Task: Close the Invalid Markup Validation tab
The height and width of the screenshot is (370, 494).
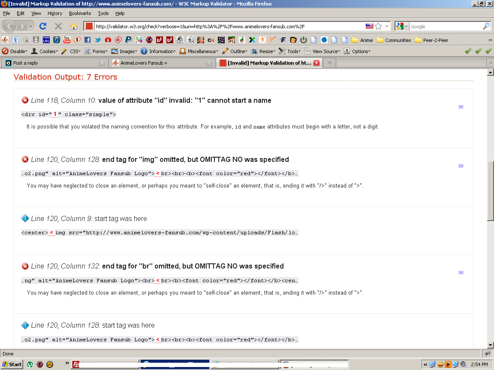Action: (x=316, y=63)
